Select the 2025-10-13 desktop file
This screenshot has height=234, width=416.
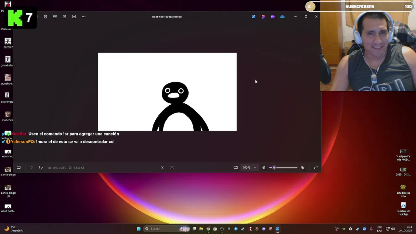pyautogui.click(x=403, y=172)
